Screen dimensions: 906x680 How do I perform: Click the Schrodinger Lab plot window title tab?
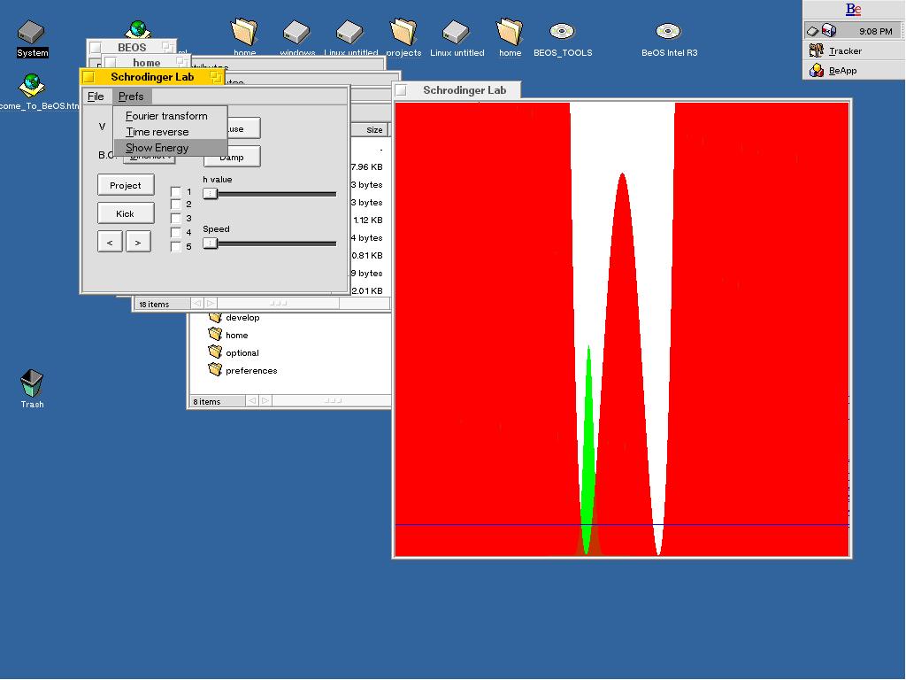pyautogui.click(x=457, y=90)
